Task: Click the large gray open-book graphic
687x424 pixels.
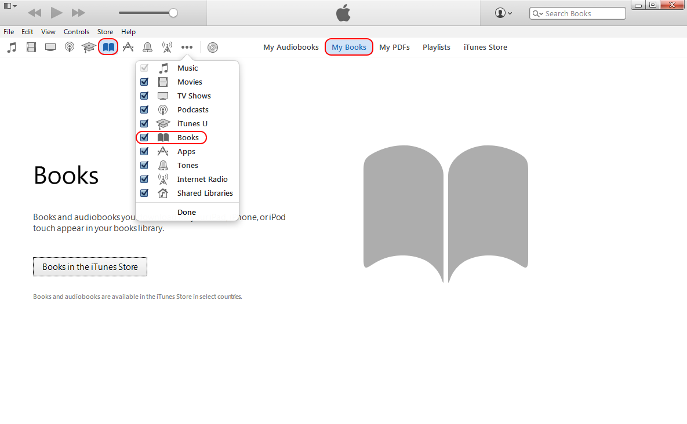Action: [446, 214]
